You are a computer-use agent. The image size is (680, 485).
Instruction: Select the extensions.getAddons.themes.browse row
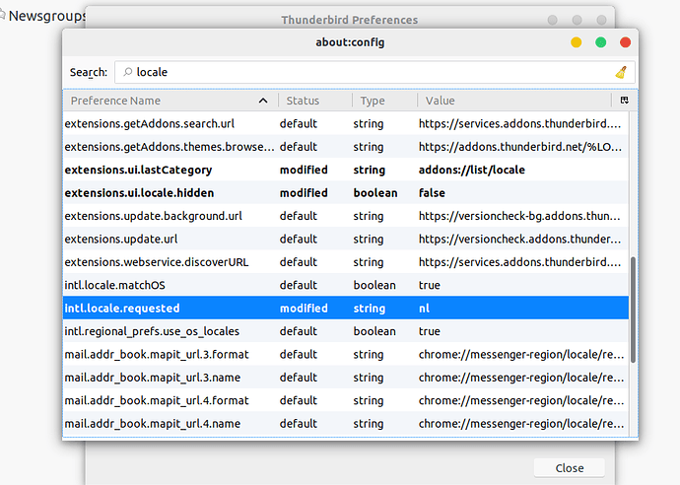(346, 147)
